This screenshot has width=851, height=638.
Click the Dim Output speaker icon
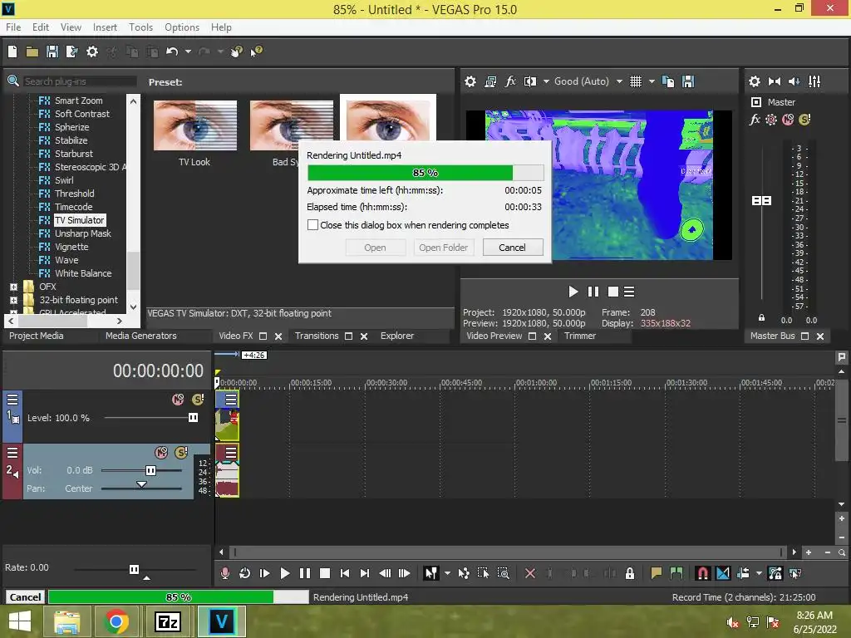click(x=794, y=81)
